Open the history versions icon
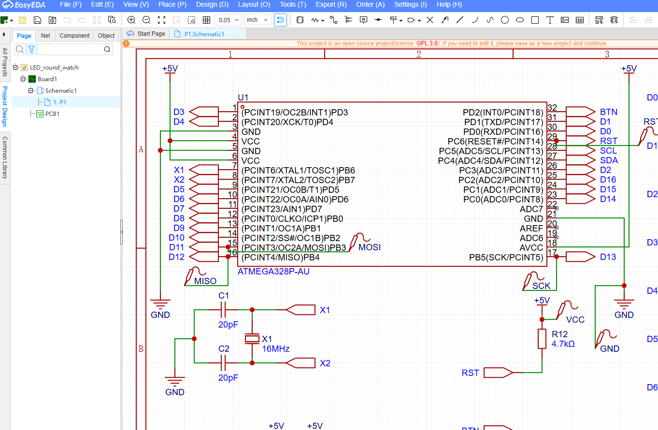 coord(52,20)
